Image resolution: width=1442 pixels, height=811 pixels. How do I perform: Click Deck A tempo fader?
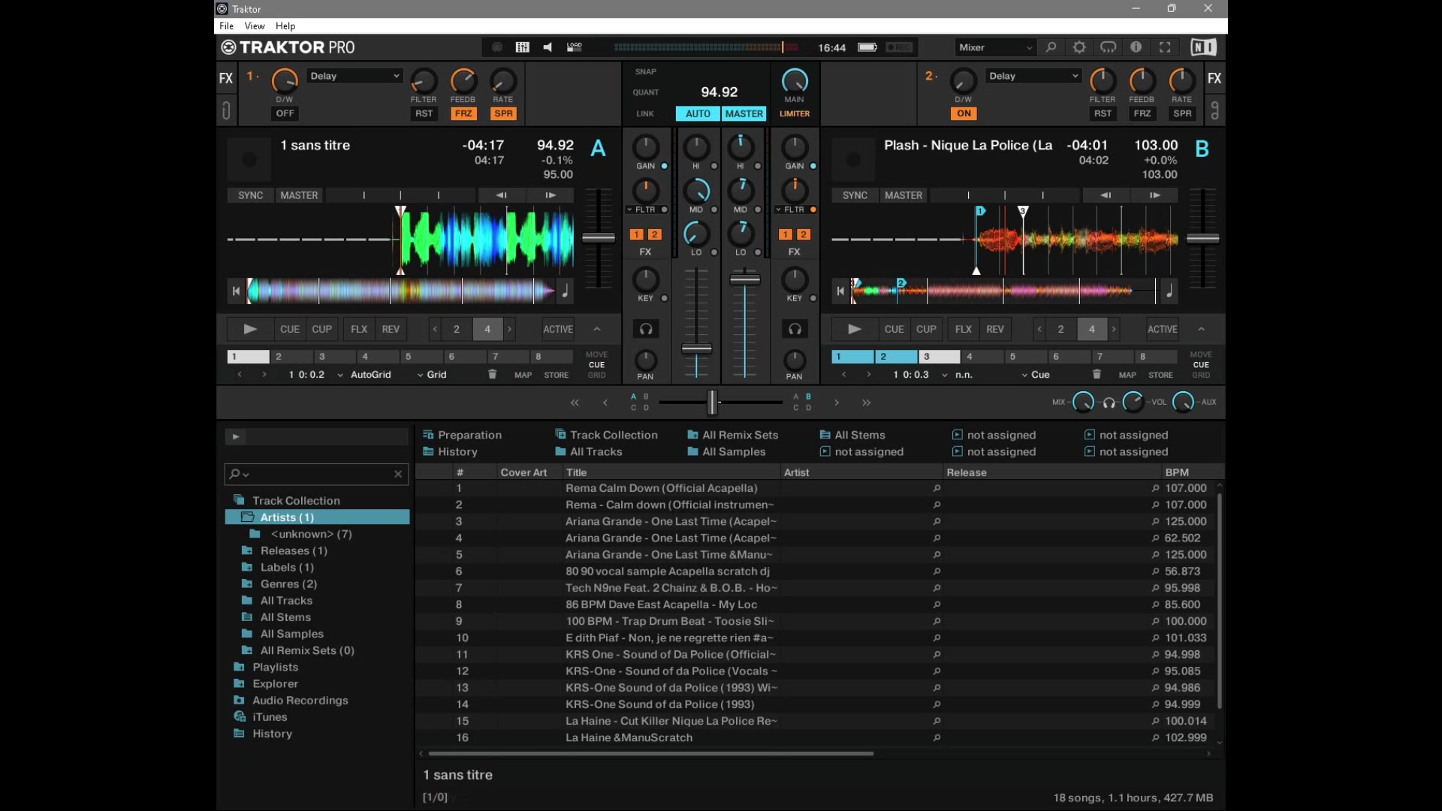point(599,238)
